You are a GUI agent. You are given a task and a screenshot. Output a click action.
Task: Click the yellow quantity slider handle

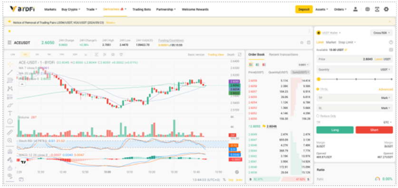click(319, 79)
